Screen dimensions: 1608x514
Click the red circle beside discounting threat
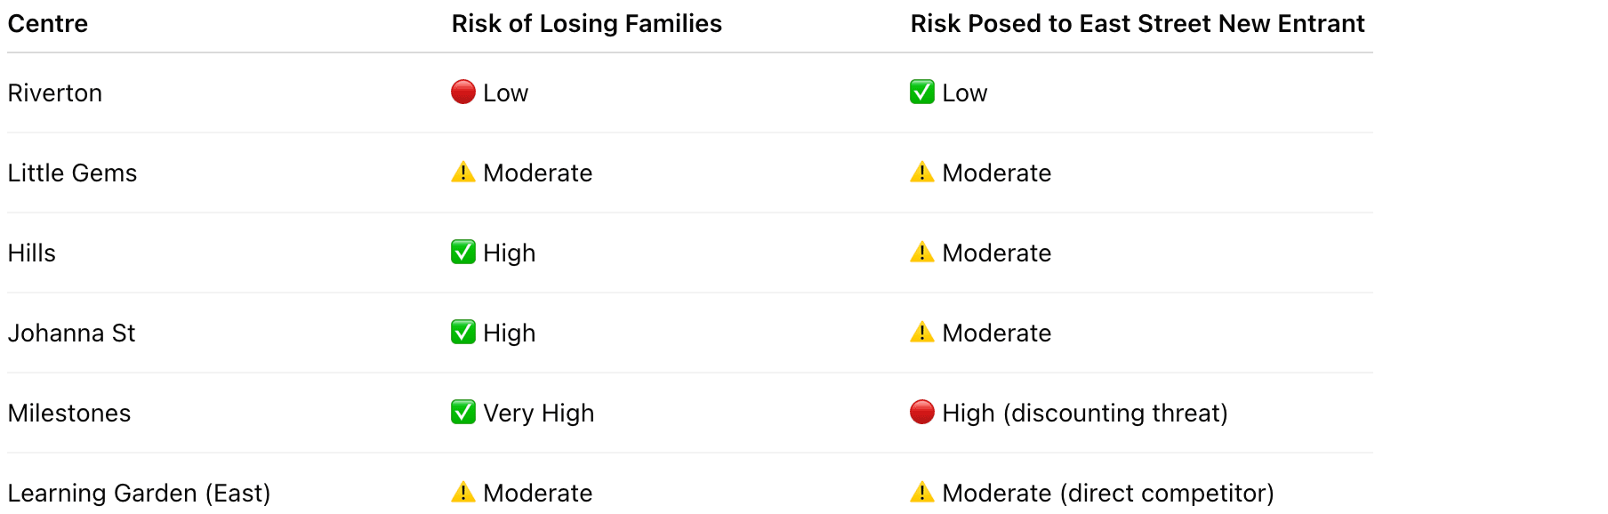(921, 412)
